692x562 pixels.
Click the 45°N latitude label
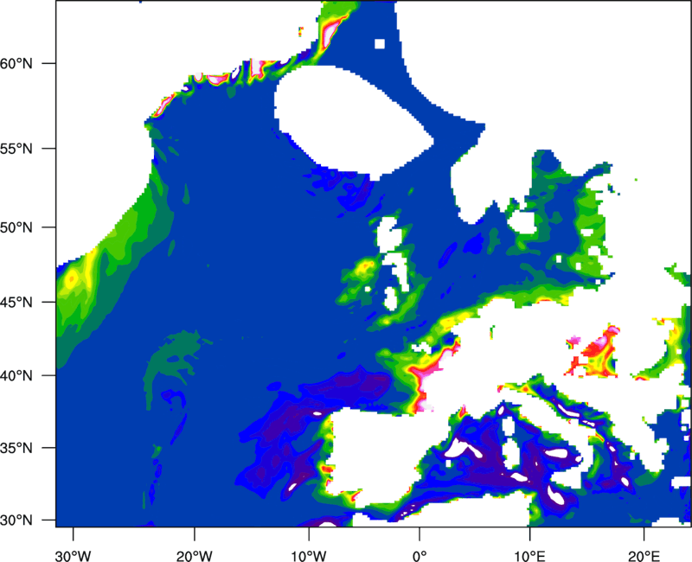pyautogui.click(x=16, y=302)
